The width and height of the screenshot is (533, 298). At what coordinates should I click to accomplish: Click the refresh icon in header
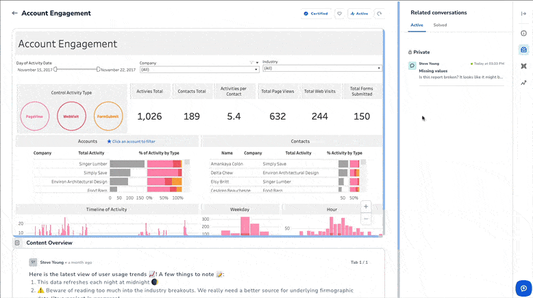point(378,13)
